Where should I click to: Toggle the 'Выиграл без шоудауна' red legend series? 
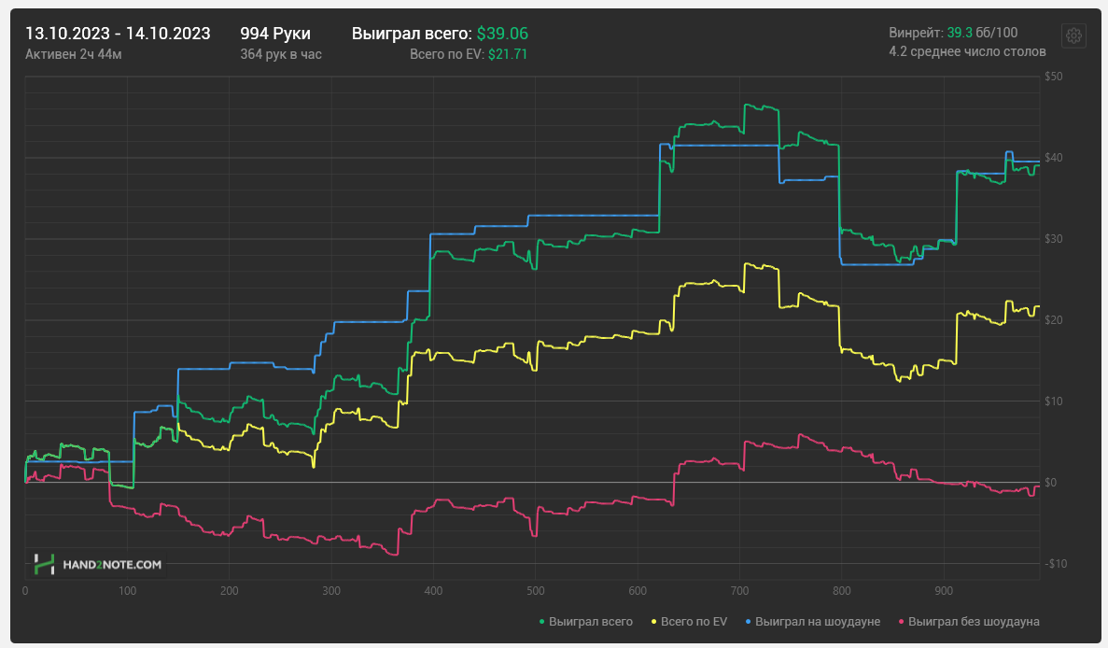click(969, 622)
